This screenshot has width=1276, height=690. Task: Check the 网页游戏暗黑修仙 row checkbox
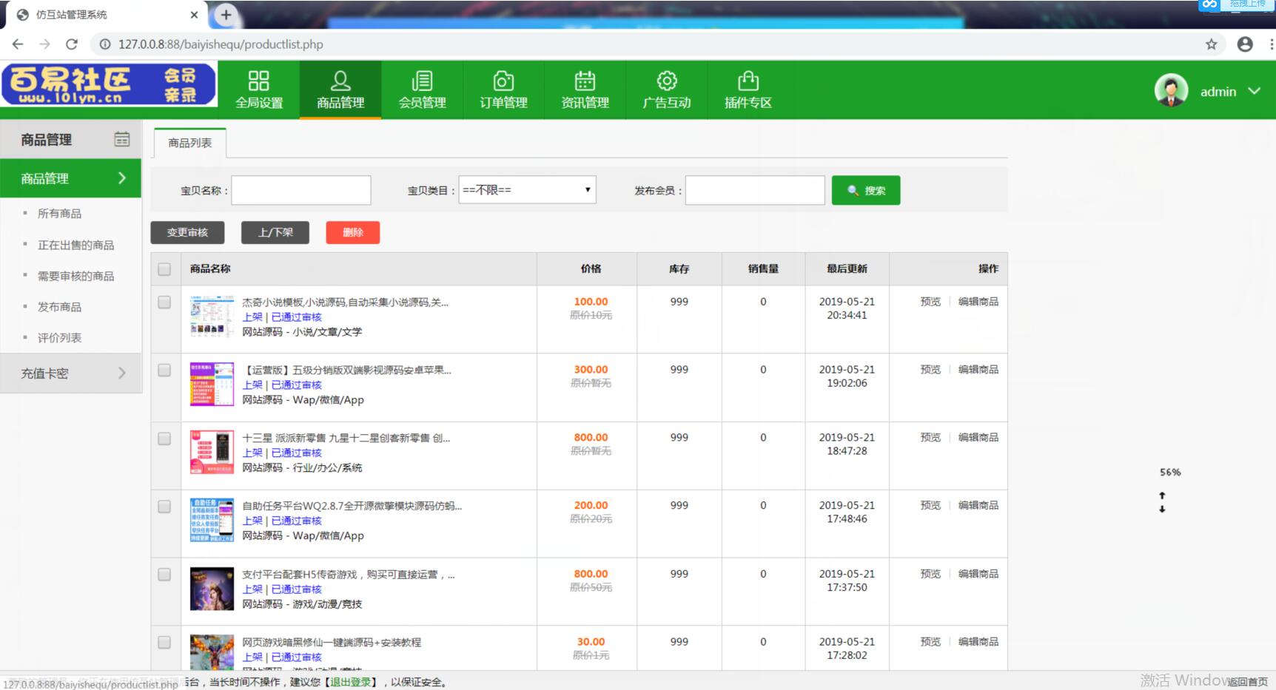164,643
